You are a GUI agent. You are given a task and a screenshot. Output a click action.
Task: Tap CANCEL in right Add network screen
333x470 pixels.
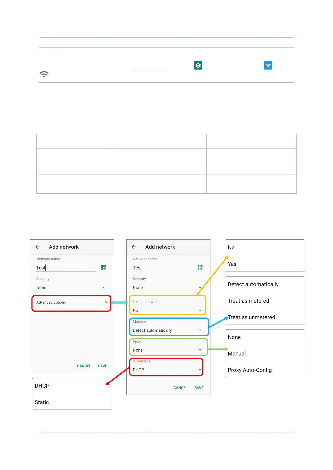click(x=180, y=388)
